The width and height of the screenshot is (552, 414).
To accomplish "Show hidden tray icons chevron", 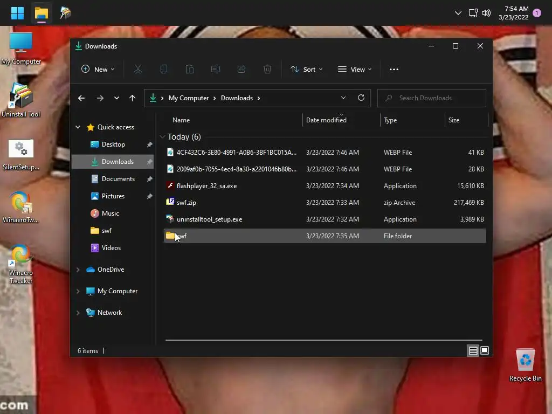I will pos(458,13).
